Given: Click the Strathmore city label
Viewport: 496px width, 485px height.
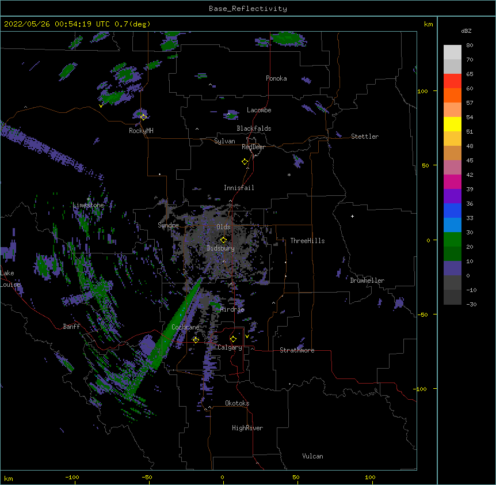Looking at the screenshot, I should pos(297,350).
